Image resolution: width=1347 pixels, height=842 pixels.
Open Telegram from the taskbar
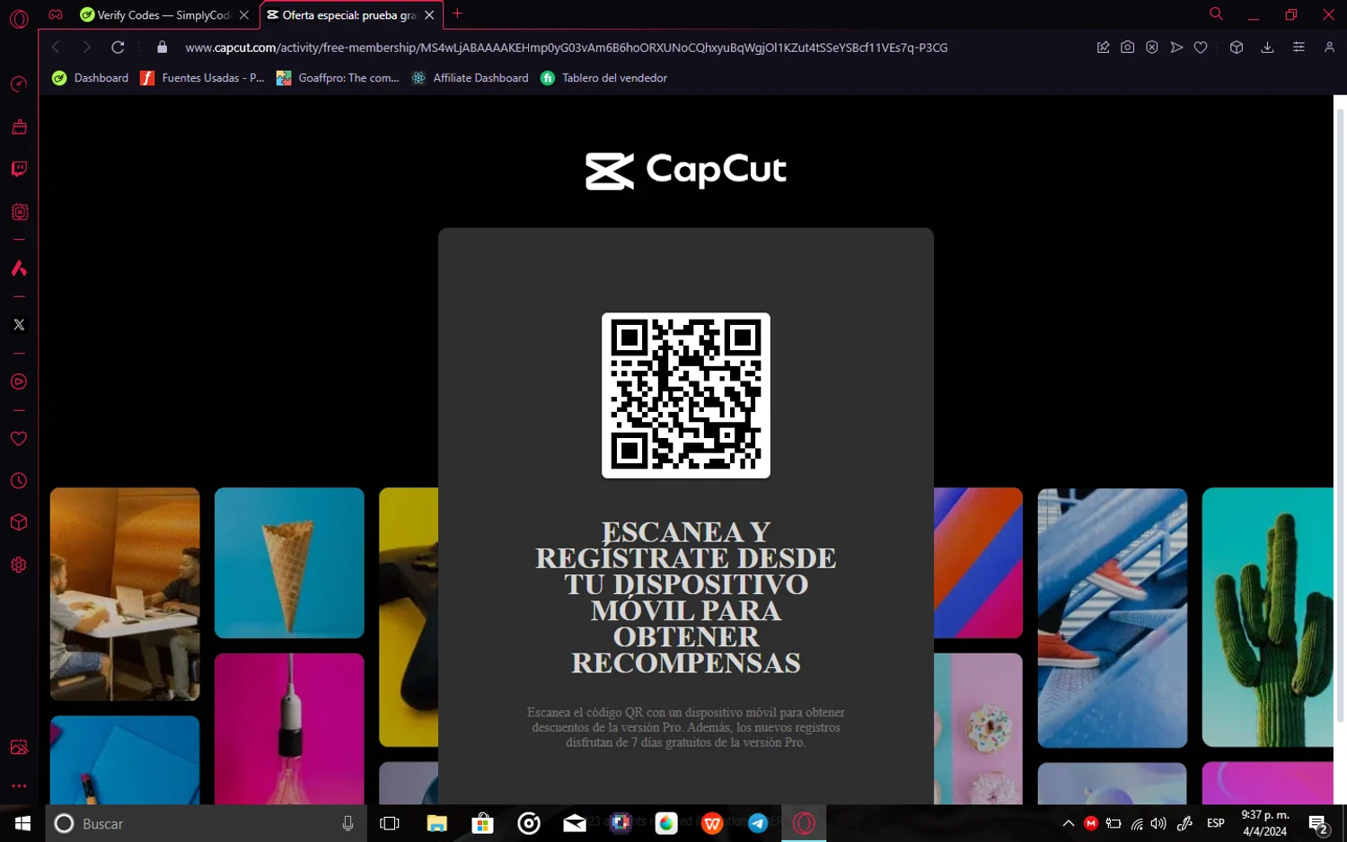pyautogui.click(x=758, y=823)
